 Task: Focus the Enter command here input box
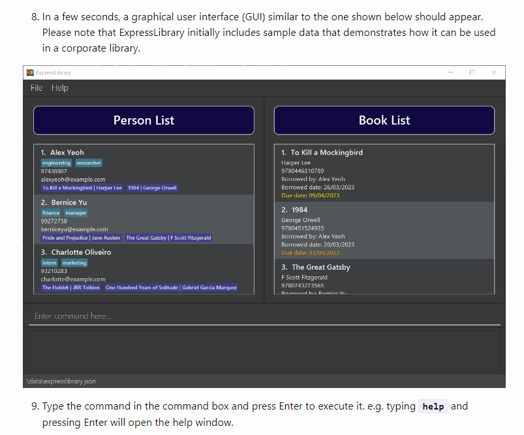click(x=264, y=316)
